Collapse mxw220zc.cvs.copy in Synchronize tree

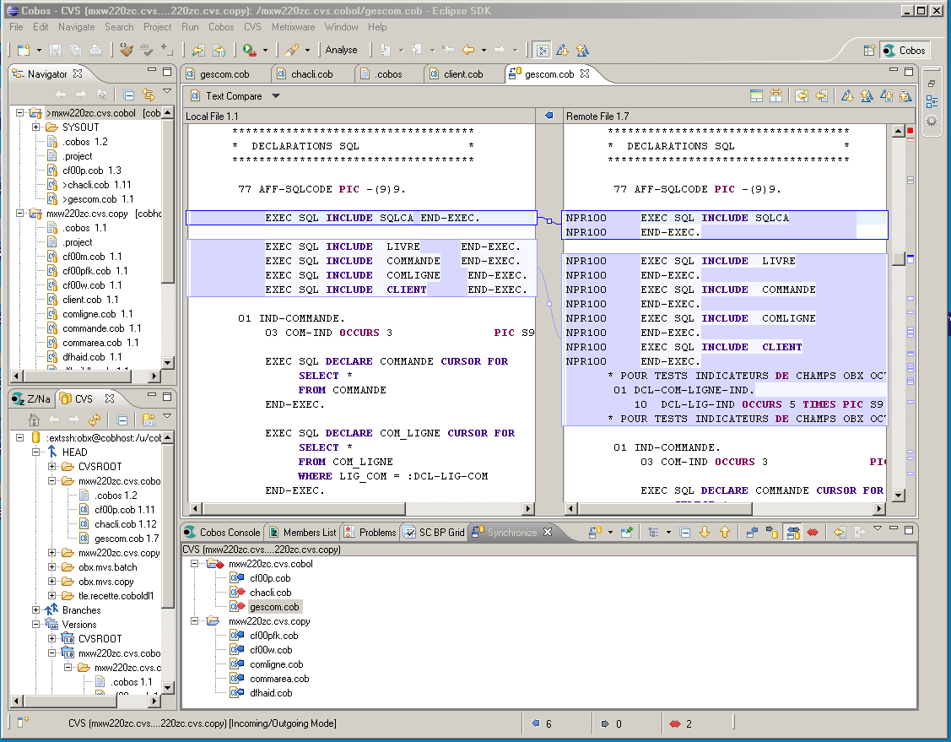[194, 621]
